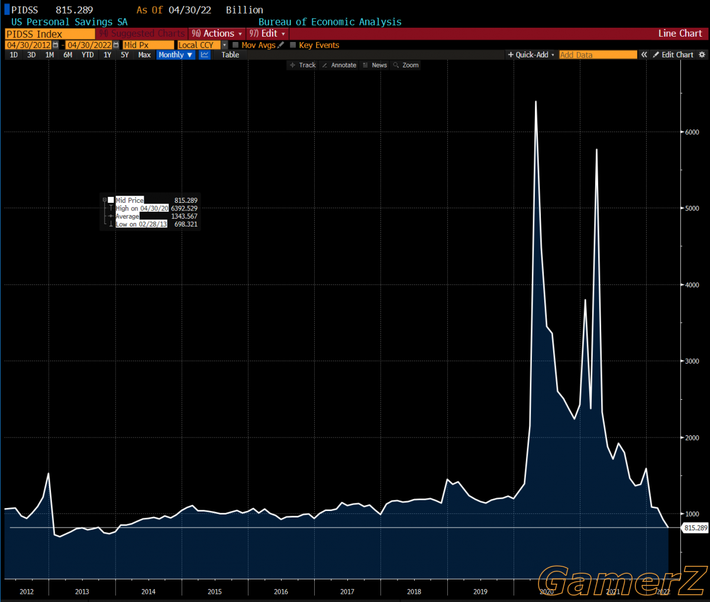
Task: Select the 1Y time range tab
Action: [x=107, y=55]
